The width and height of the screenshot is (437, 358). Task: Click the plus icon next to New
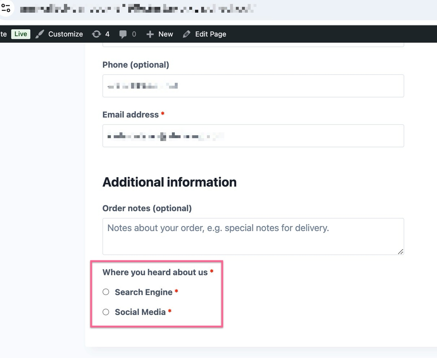(150, 34)
